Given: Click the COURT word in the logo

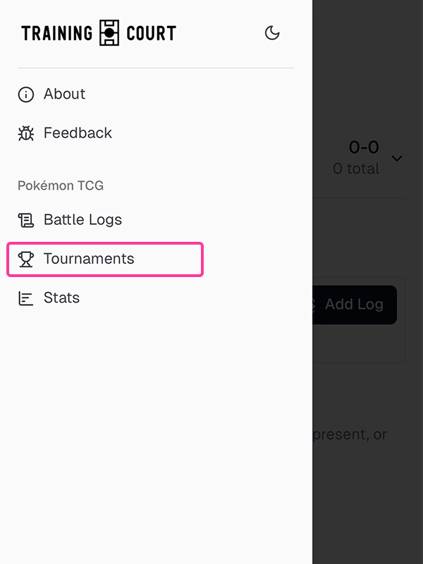Looking at the screenshot, I should click(x=151, y=33).
